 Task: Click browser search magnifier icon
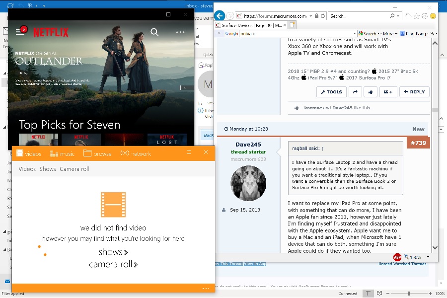coord(392,16)
